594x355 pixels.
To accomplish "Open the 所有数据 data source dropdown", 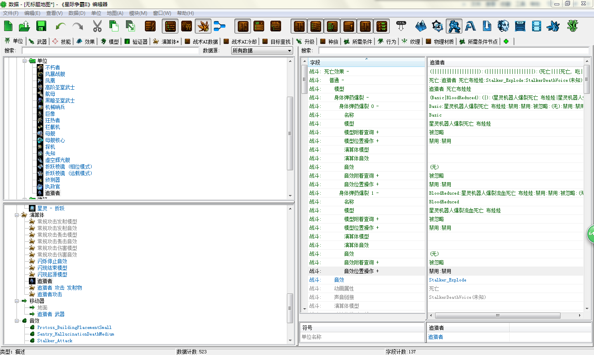I will coord(262,50).
